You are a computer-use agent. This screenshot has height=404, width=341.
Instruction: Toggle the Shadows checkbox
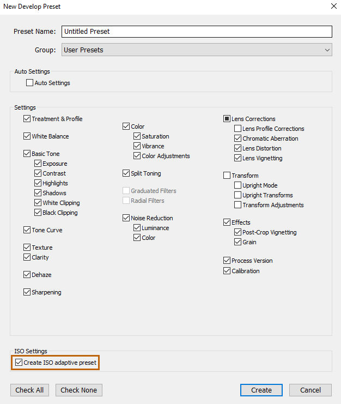(38, 192)
